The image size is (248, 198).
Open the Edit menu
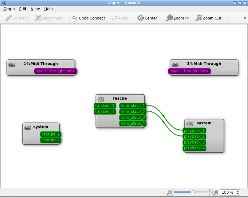tap(23, 9)
